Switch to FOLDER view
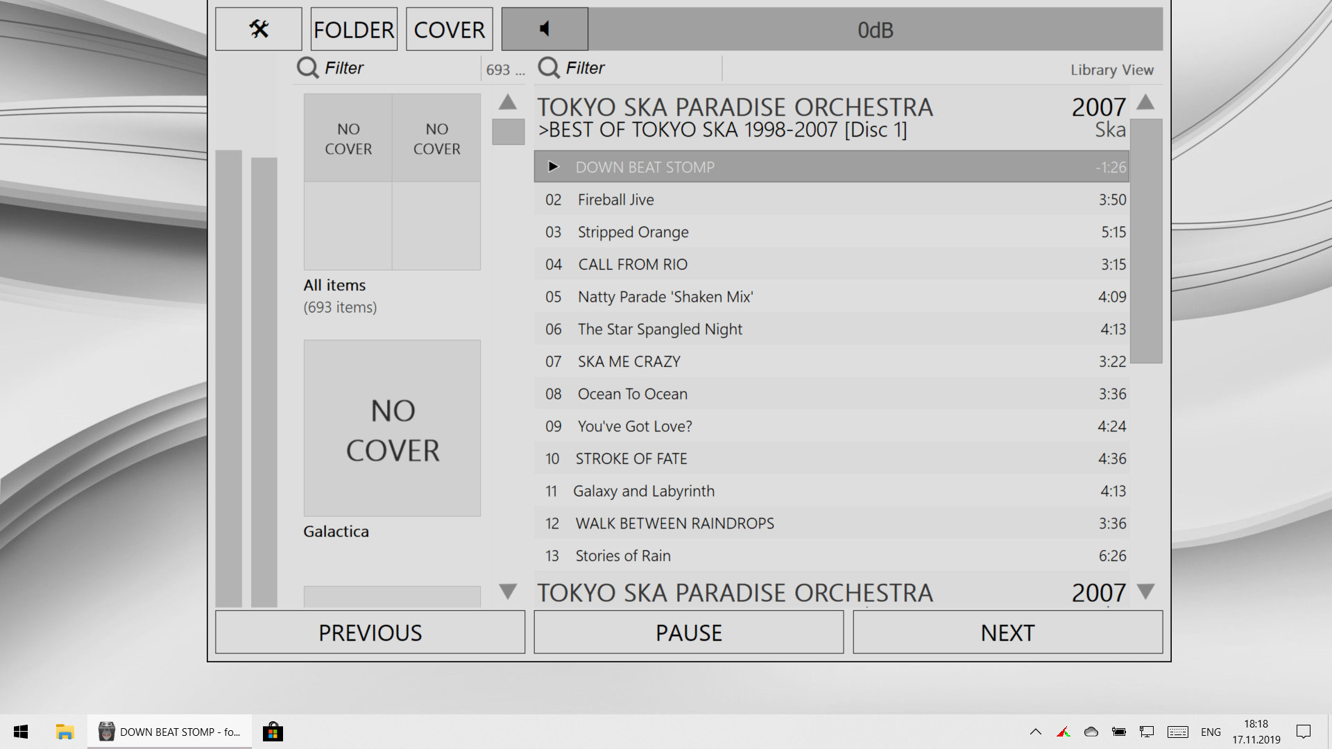 point(354,29)
